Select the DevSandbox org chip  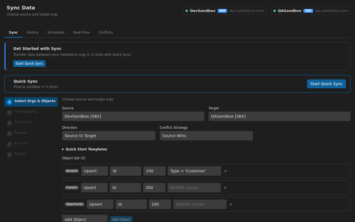tap(225, 11)
